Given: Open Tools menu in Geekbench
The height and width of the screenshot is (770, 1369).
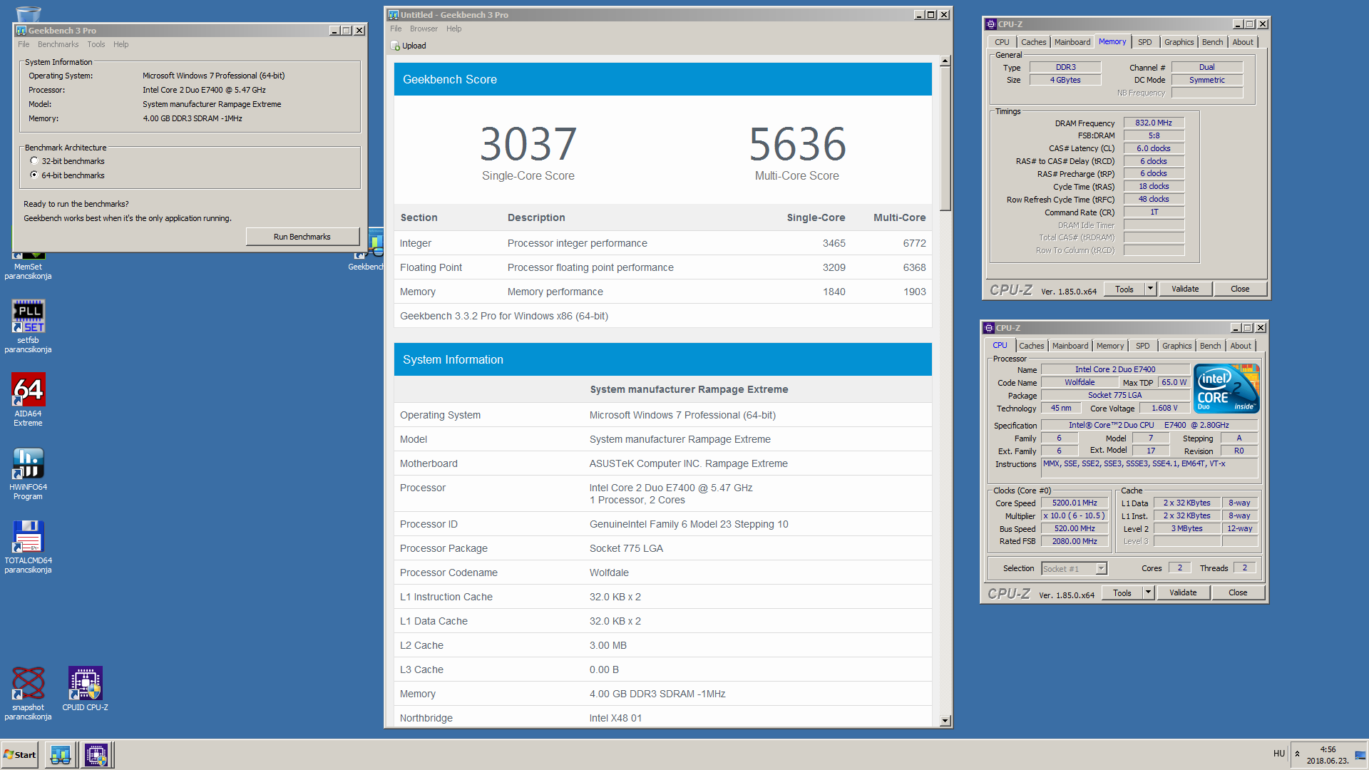Looking at the screenshot, I should tap(96, 44).
